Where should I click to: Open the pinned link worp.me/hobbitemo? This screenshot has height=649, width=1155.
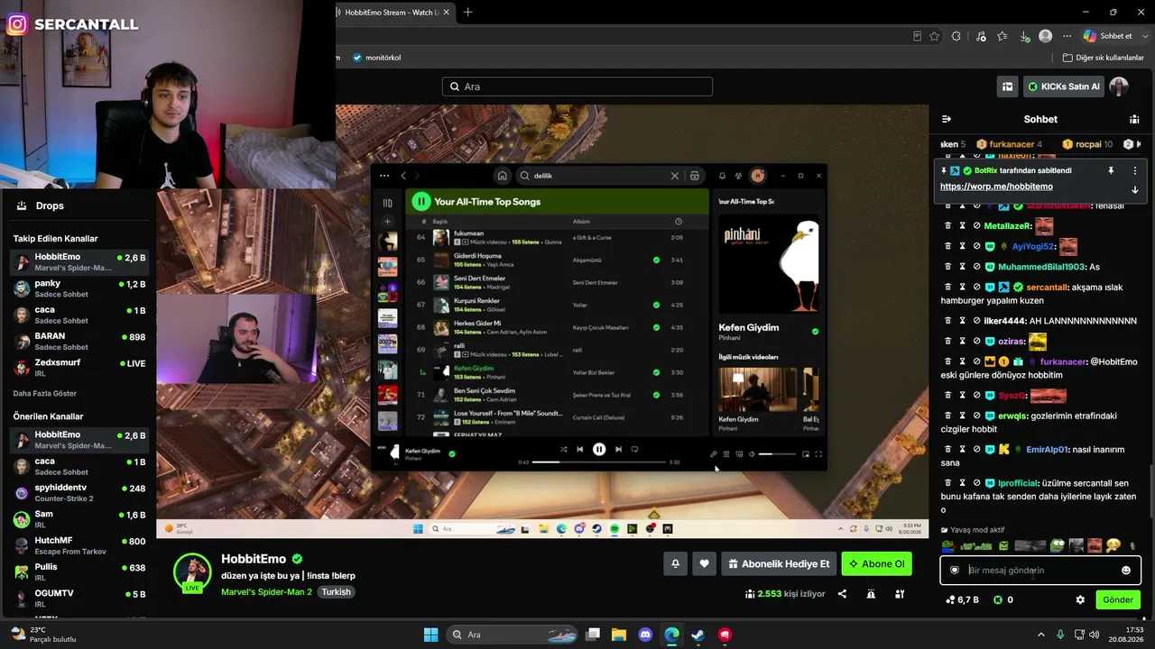[996, 187]
